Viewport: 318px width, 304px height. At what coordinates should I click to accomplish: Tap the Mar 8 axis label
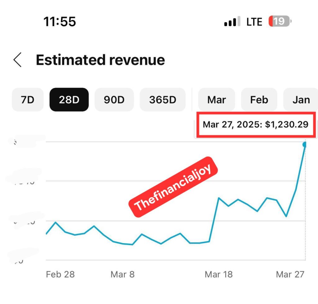pyautogui.click(x=122, y=274)
